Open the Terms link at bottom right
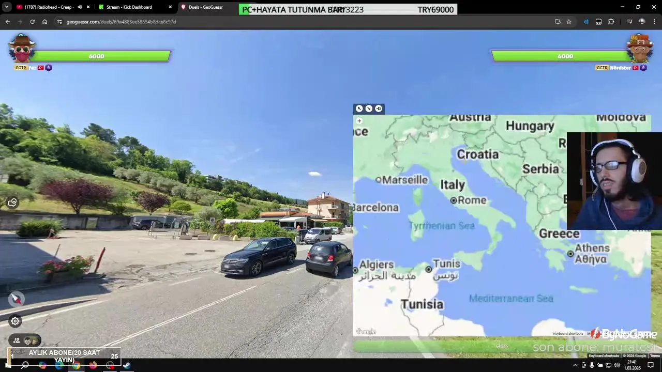The image size is (662, 372). tap(655, 355)
